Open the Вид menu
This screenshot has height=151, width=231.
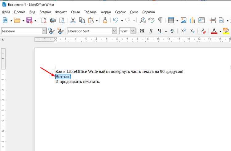tap(32, 12)
